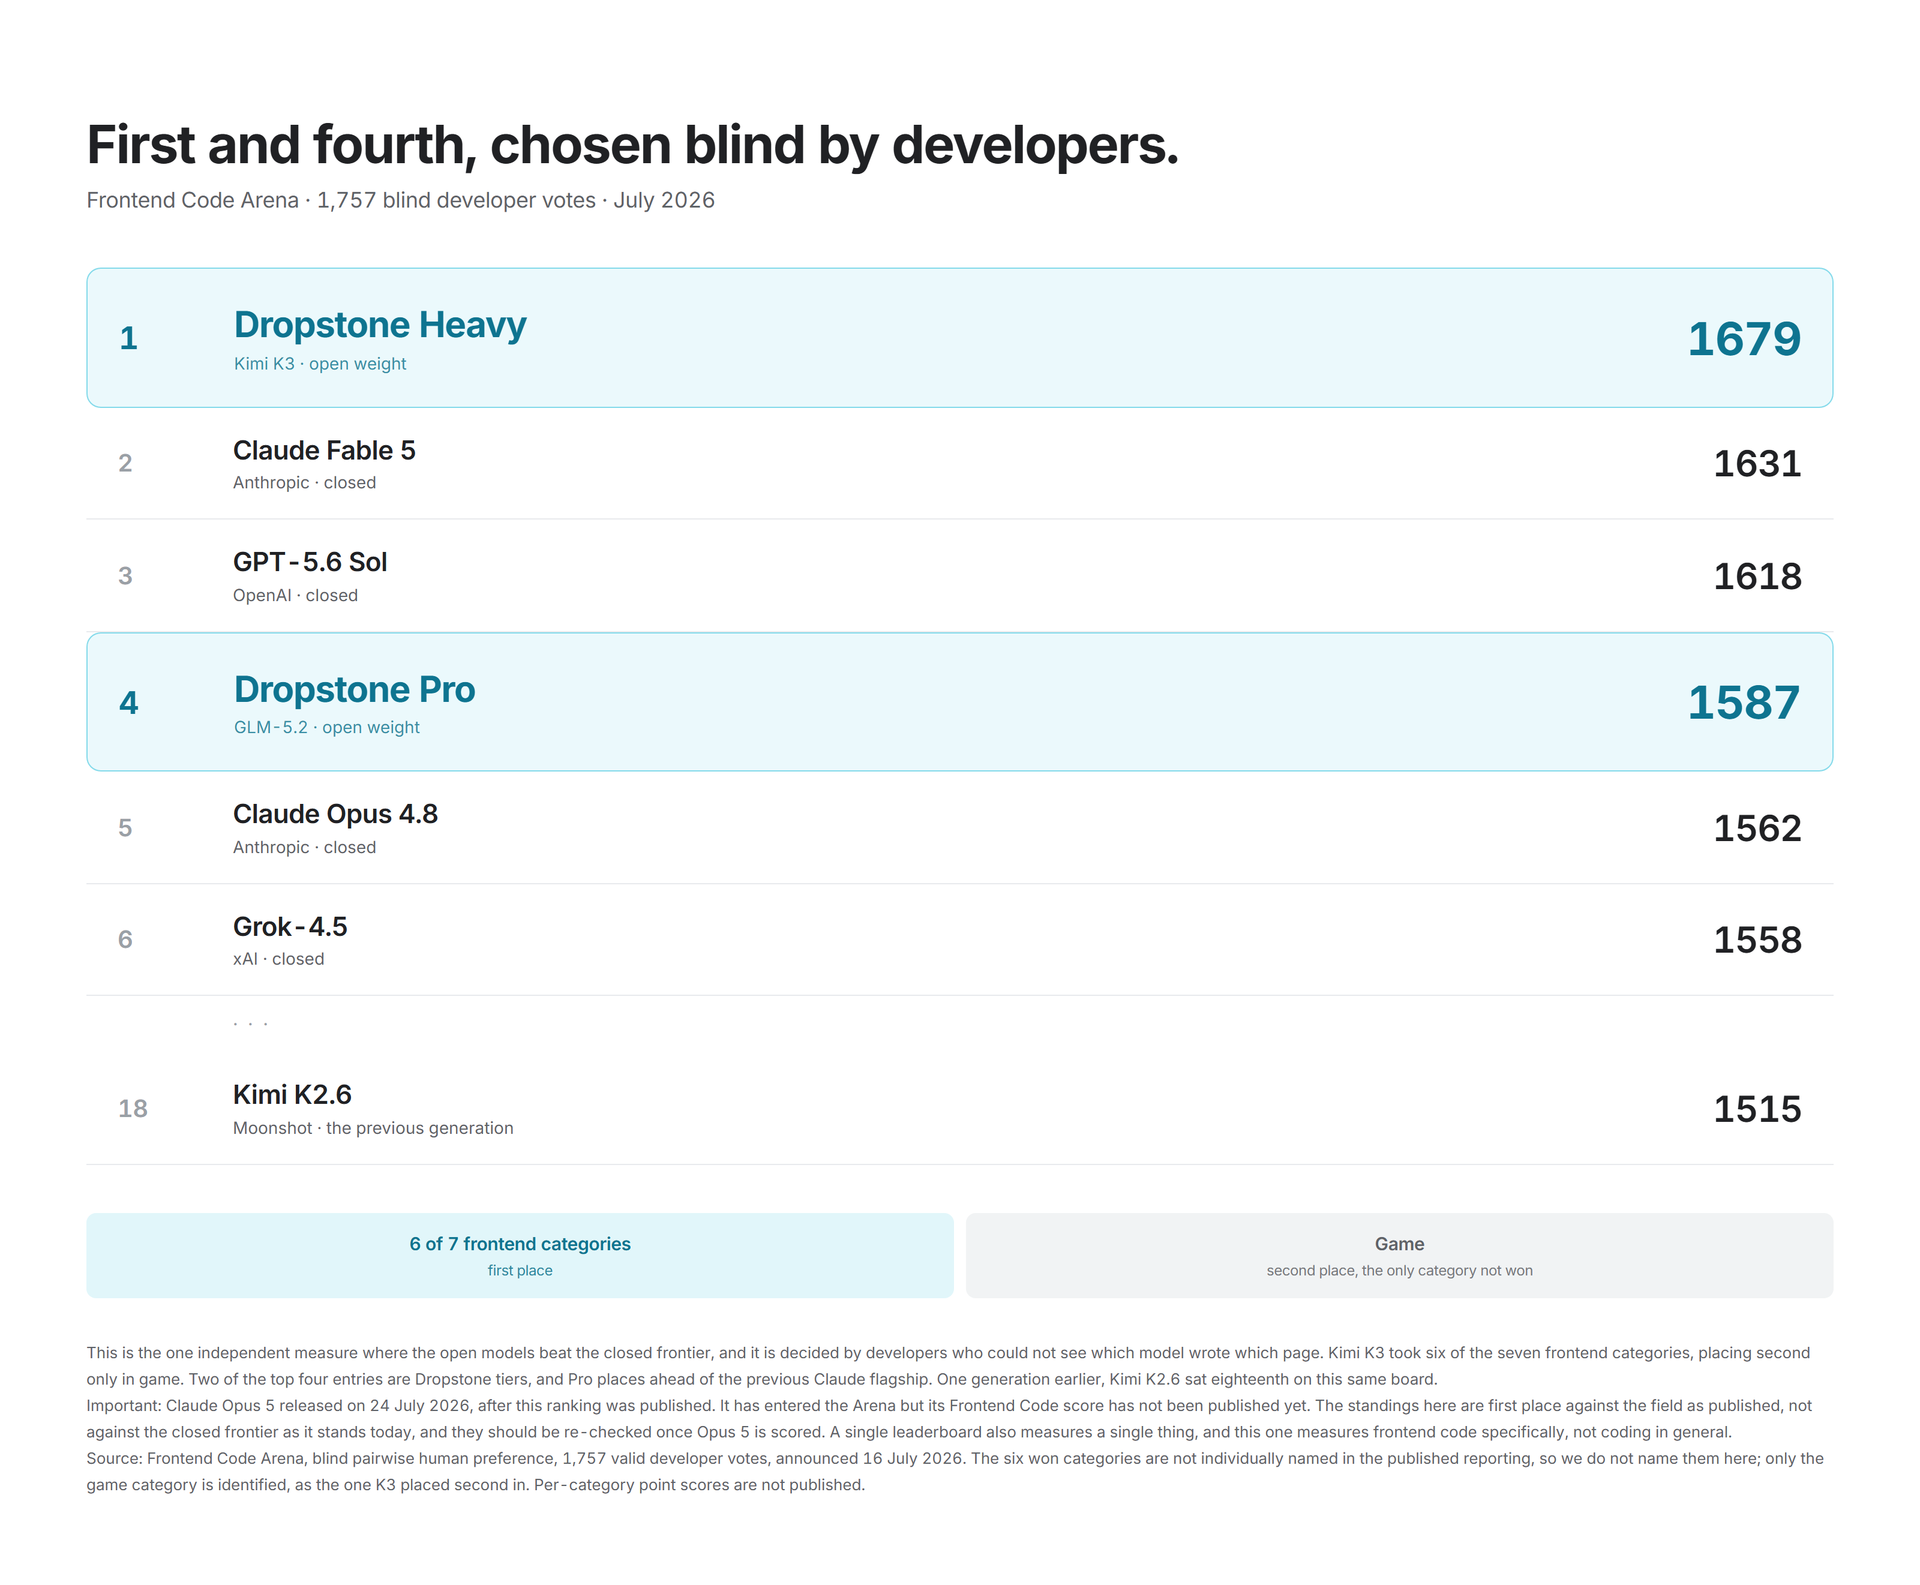The image size is (1920, 1585).
Task: Click the "6 of 7 frontend categories" label
Action: (x=520, y=1244)
